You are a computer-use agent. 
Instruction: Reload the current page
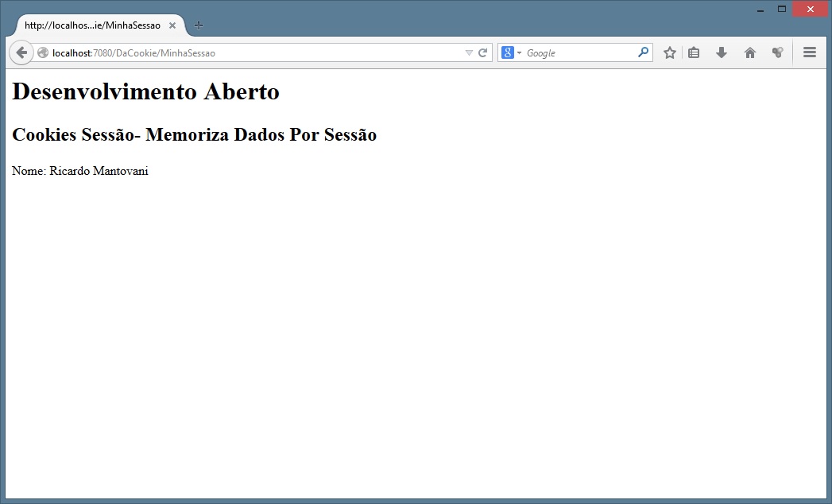(x=482, y=53)
